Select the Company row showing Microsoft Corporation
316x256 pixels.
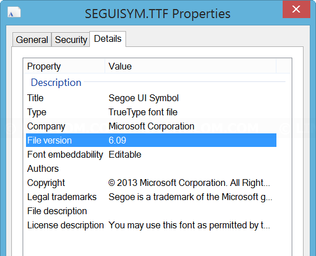click(151, 126)
